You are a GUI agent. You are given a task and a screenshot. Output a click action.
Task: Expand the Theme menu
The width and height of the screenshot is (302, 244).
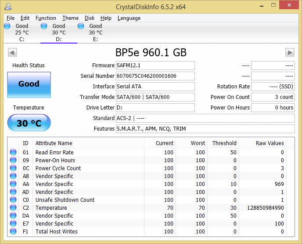point(70,18)
